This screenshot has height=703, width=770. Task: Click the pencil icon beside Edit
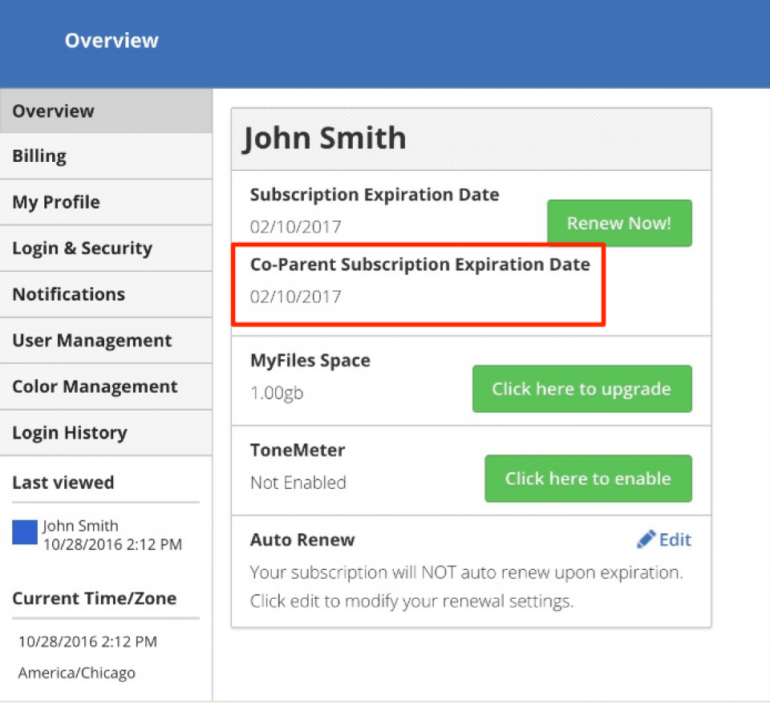[646, 539]
